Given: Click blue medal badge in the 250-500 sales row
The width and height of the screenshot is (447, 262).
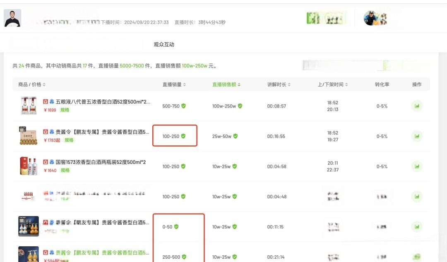Looking at the screenshot, I should pyautogui.click(x=52, y=252).
